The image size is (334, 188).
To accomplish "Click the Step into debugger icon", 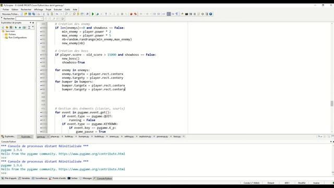I will coord(106,14).
